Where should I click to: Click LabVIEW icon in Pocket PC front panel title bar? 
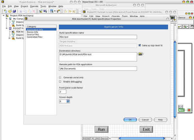(x=84, y=12)
